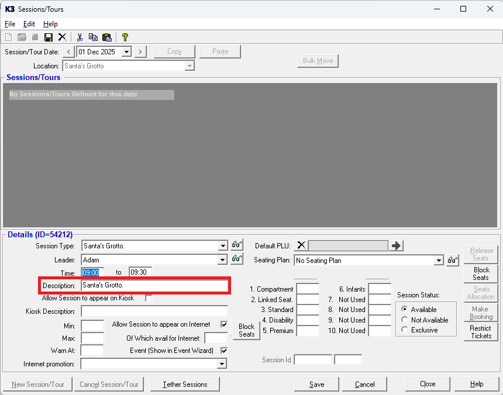The width and height of the screenshot is (503, 395).
Task: Toggle Allow Session to appear on Kiosk
Action: click(x=149, y=298)
